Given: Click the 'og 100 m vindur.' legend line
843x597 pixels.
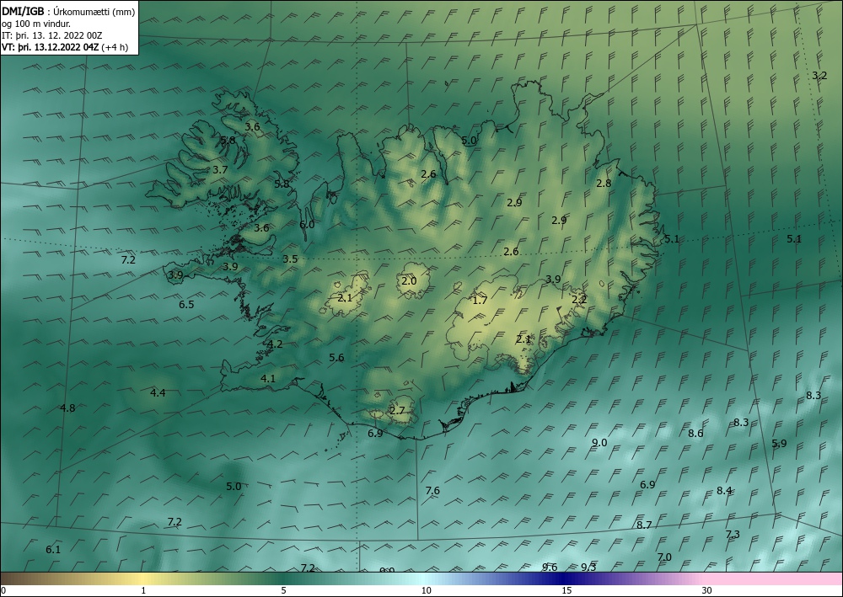Looking at the screenshot, I should [36, 24].
